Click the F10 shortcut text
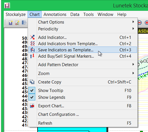148x132 pixels. point(128,91)
